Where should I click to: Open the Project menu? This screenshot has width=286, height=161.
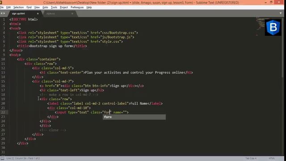coord(64,7)
